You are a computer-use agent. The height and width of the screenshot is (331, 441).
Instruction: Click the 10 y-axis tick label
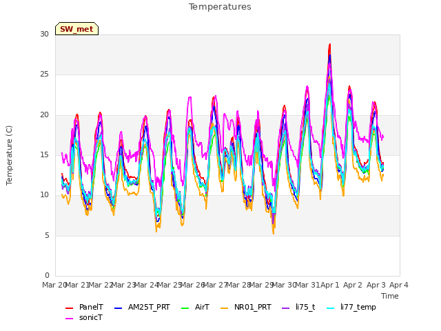(x=44, y=194)
